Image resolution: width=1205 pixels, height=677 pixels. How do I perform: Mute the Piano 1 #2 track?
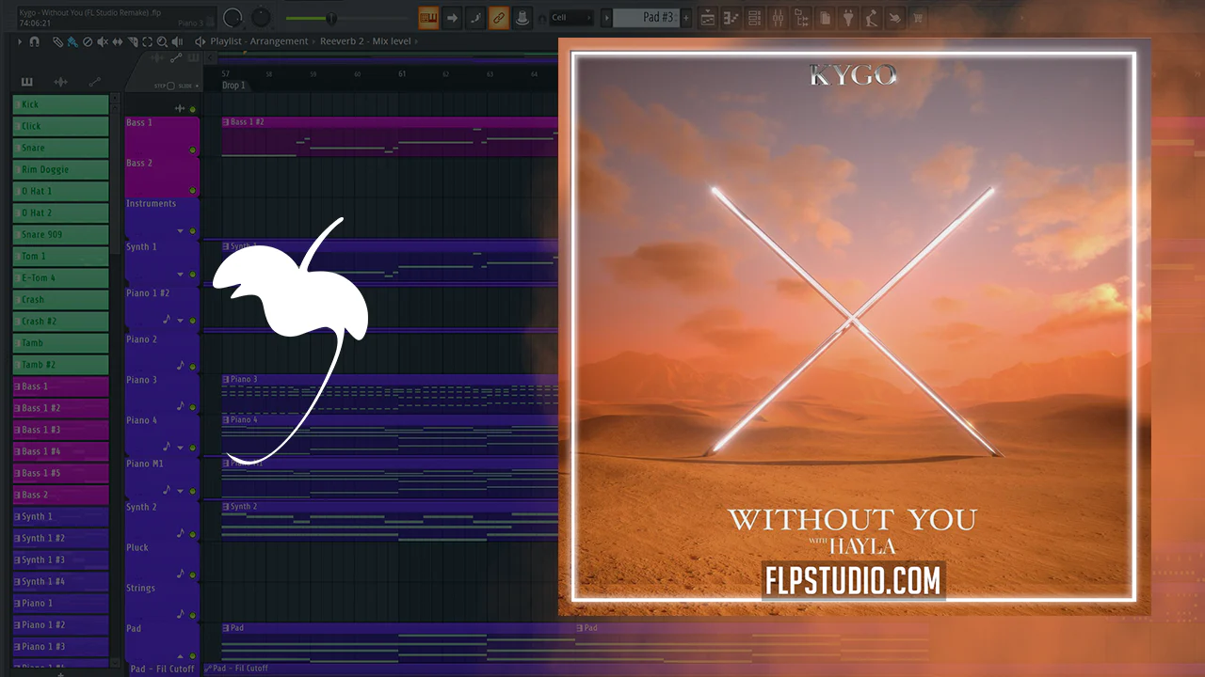pos(193,321)
